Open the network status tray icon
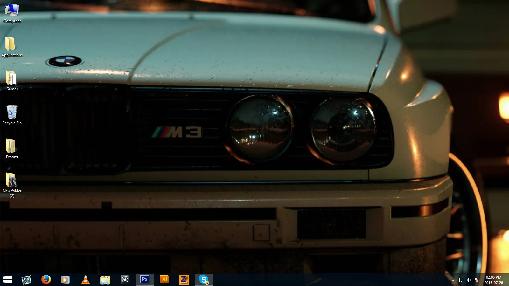The height and width of the screenshot is (286, 509). pyautogui.click(x=461, y=280)
